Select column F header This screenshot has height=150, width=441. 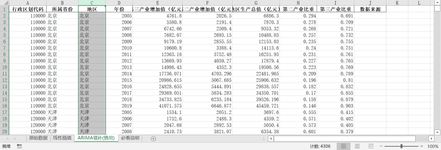[x=207, y=2]
